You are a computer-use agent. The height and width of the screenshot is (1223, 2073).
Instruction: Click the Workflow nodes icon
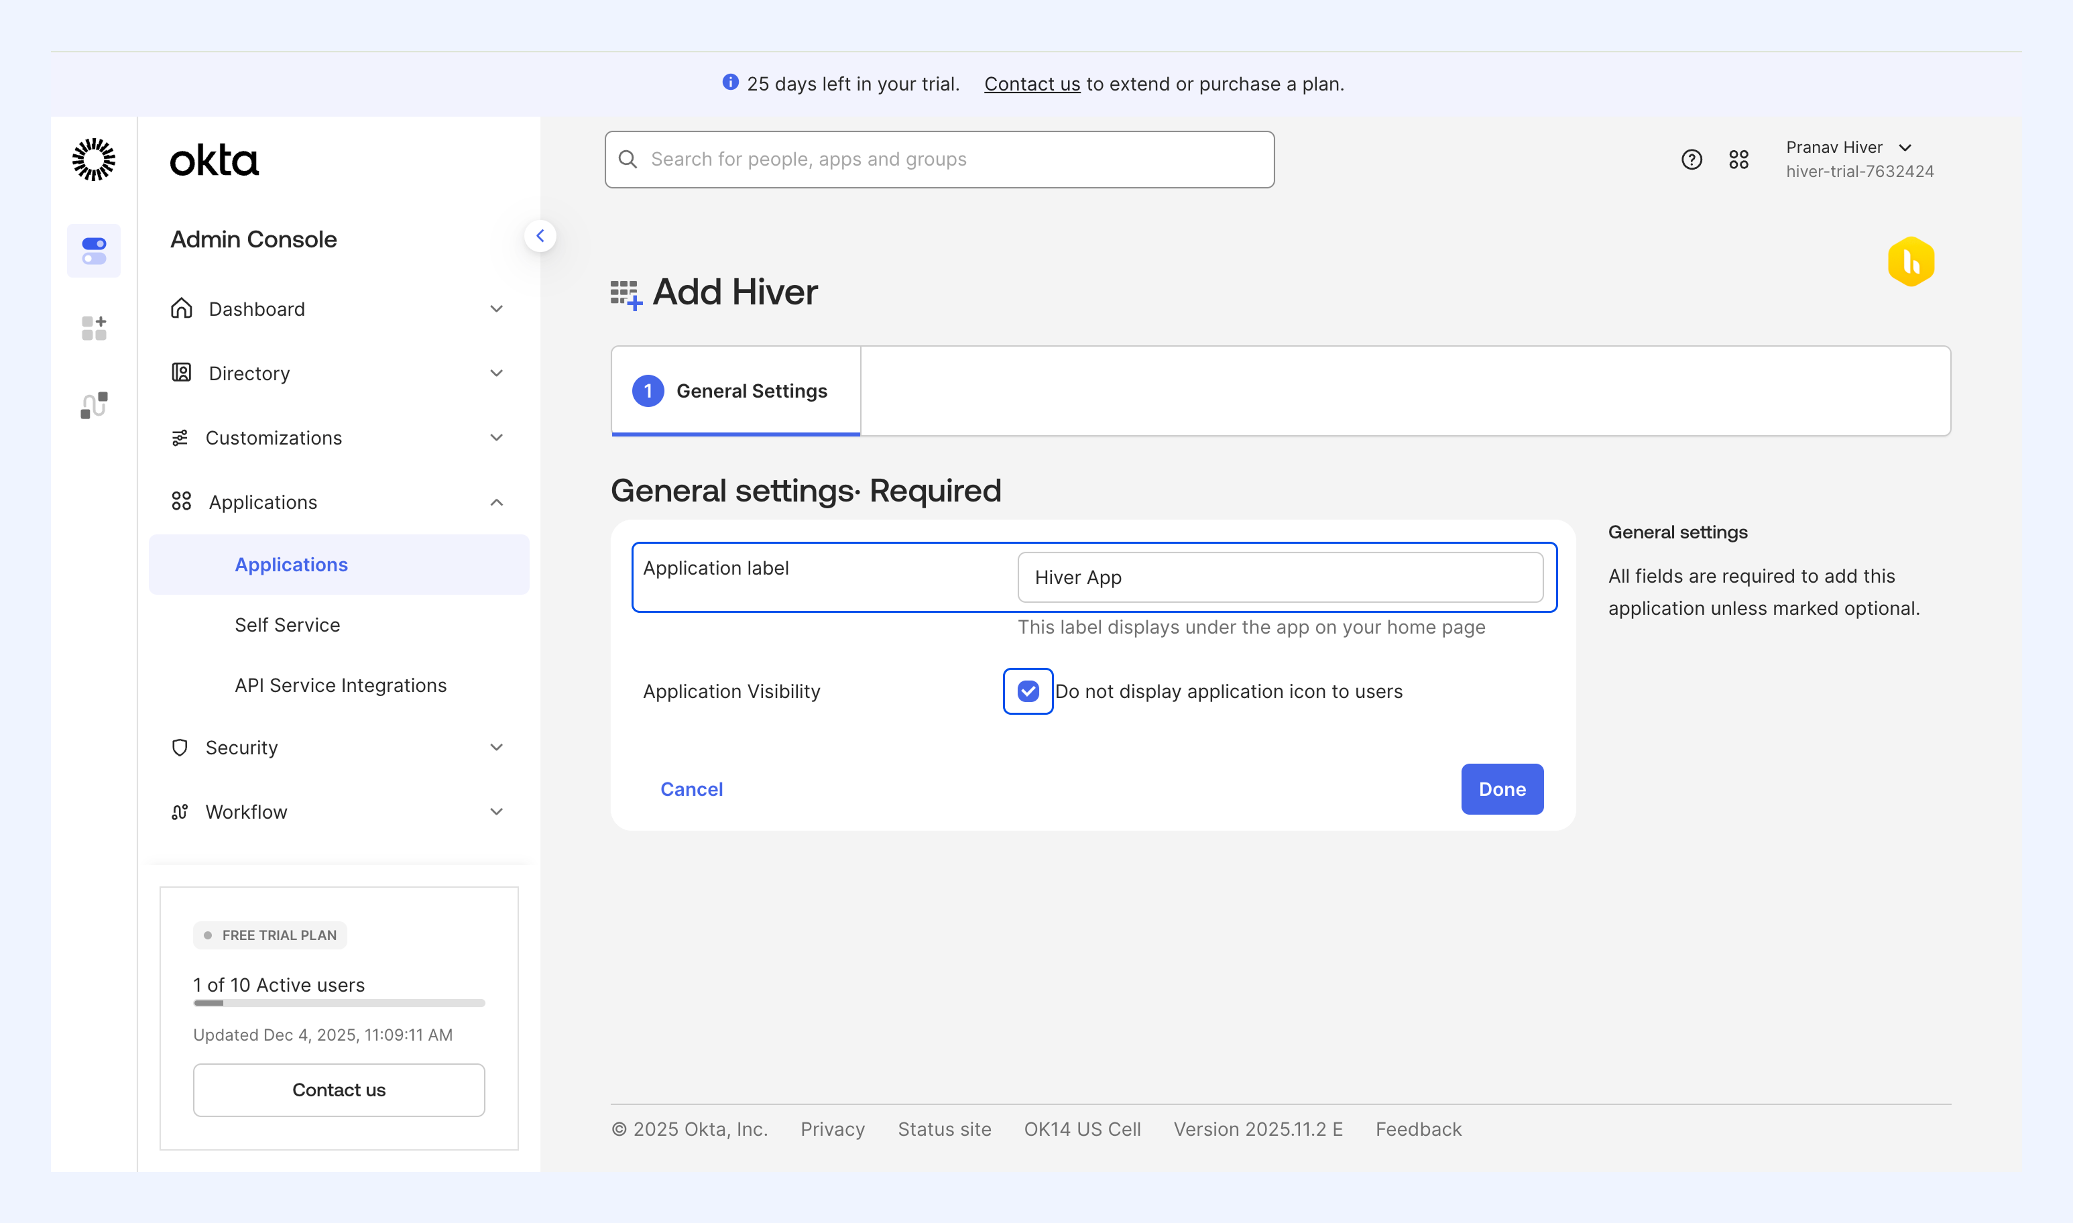[x=180, y=812]
